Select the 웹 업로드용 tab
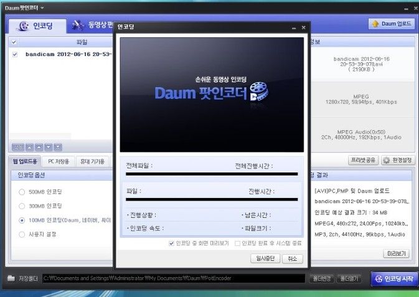The width and height of the screenshot is (419, 297). [25, 161]
